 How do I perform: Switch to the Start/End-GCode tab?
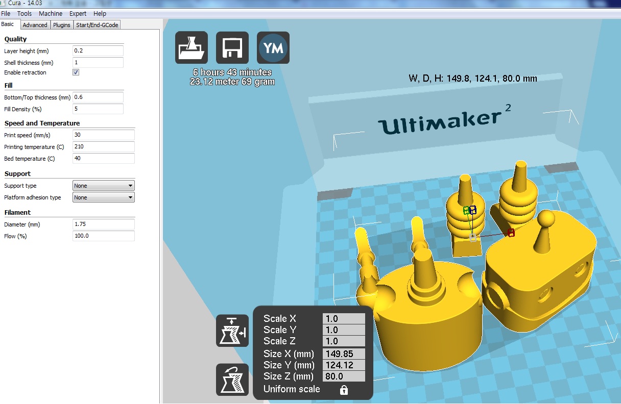pyautogui.click(x=98, y=25)
